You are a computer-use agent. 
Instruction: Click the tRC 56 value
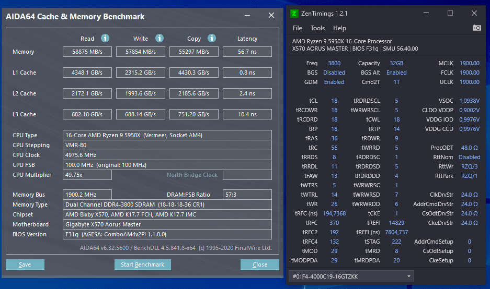[x=334, y=148]
